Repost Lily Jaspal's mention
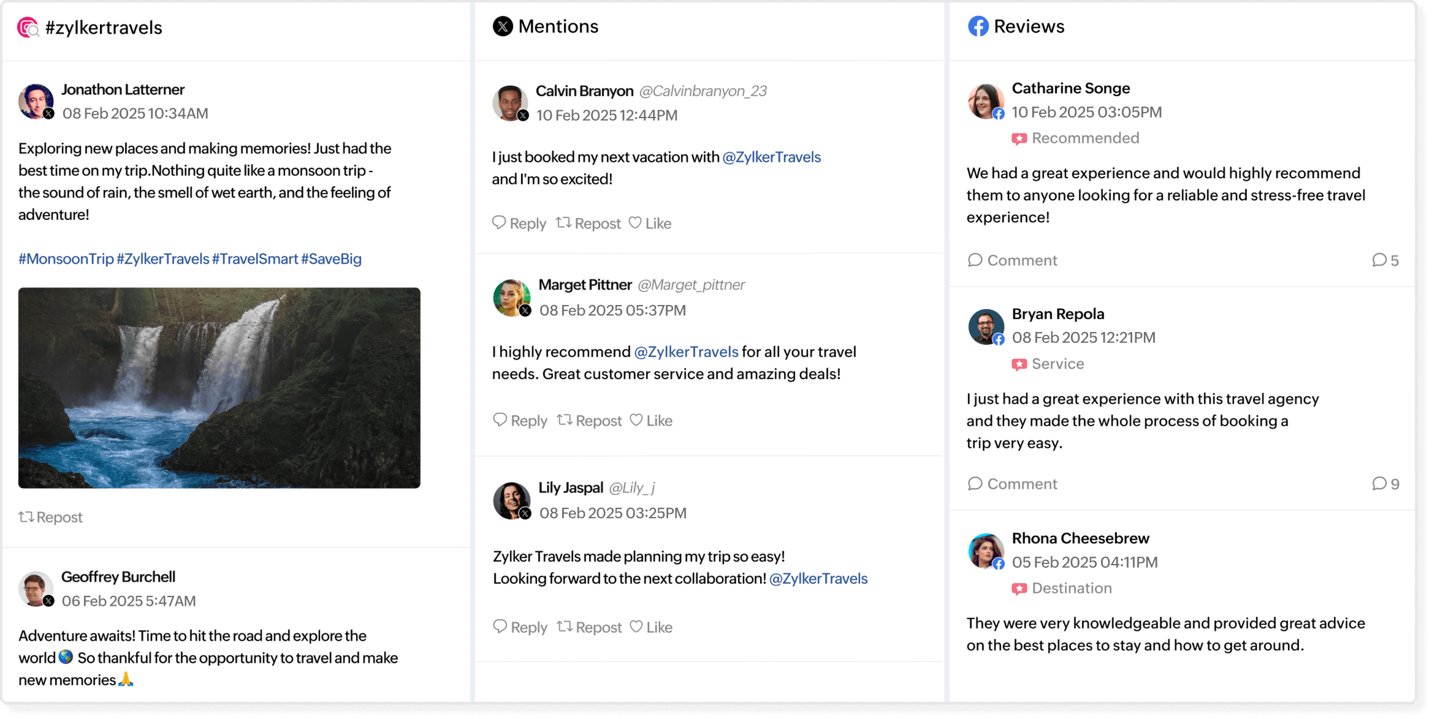Screen dimensions: 1432x719 click(x=588, y=627)
